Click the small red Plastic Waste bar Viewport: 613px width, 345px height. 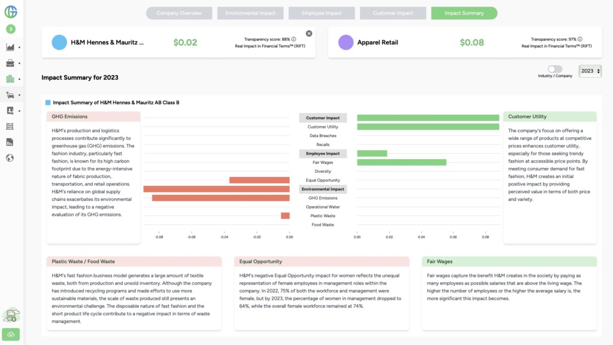286,216
